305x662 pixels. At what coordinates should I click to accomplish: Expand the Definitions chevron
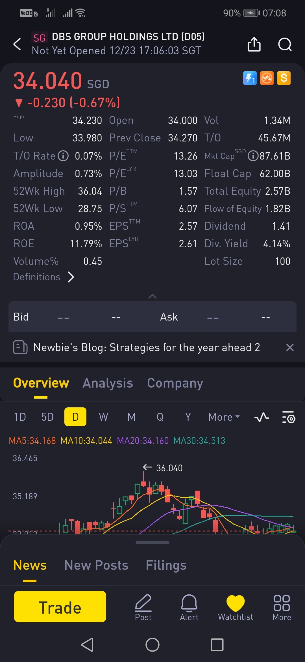coord(71,277)
